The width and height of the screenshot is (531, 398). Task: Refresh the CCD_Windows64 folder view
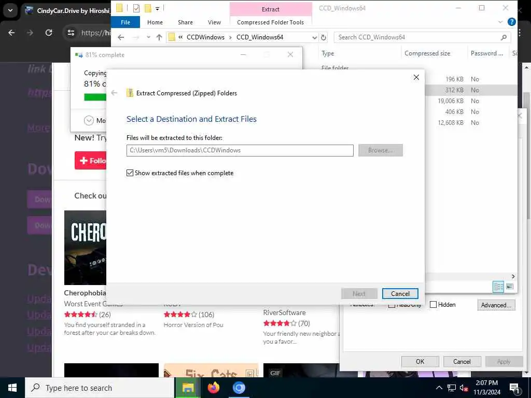324,37
